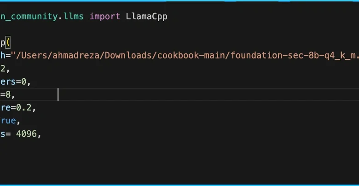Click the "re" fragment before 0.2
Screen dimensions: 359x186
[x=6, y=108]
